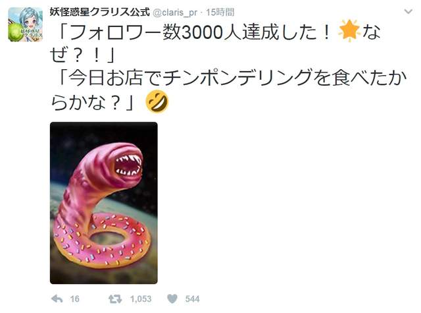
Task: Click the retweet count 1,053
Action: [x=141, y=299]
